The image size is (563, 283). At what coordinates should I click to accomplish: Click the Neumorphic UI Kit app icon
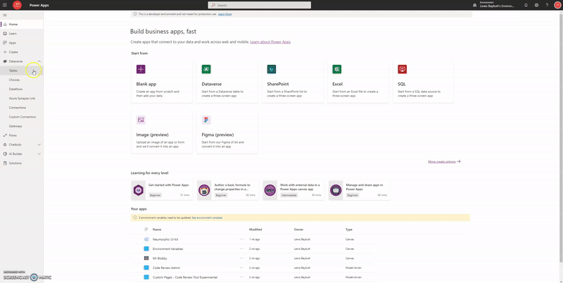[146, 239]
